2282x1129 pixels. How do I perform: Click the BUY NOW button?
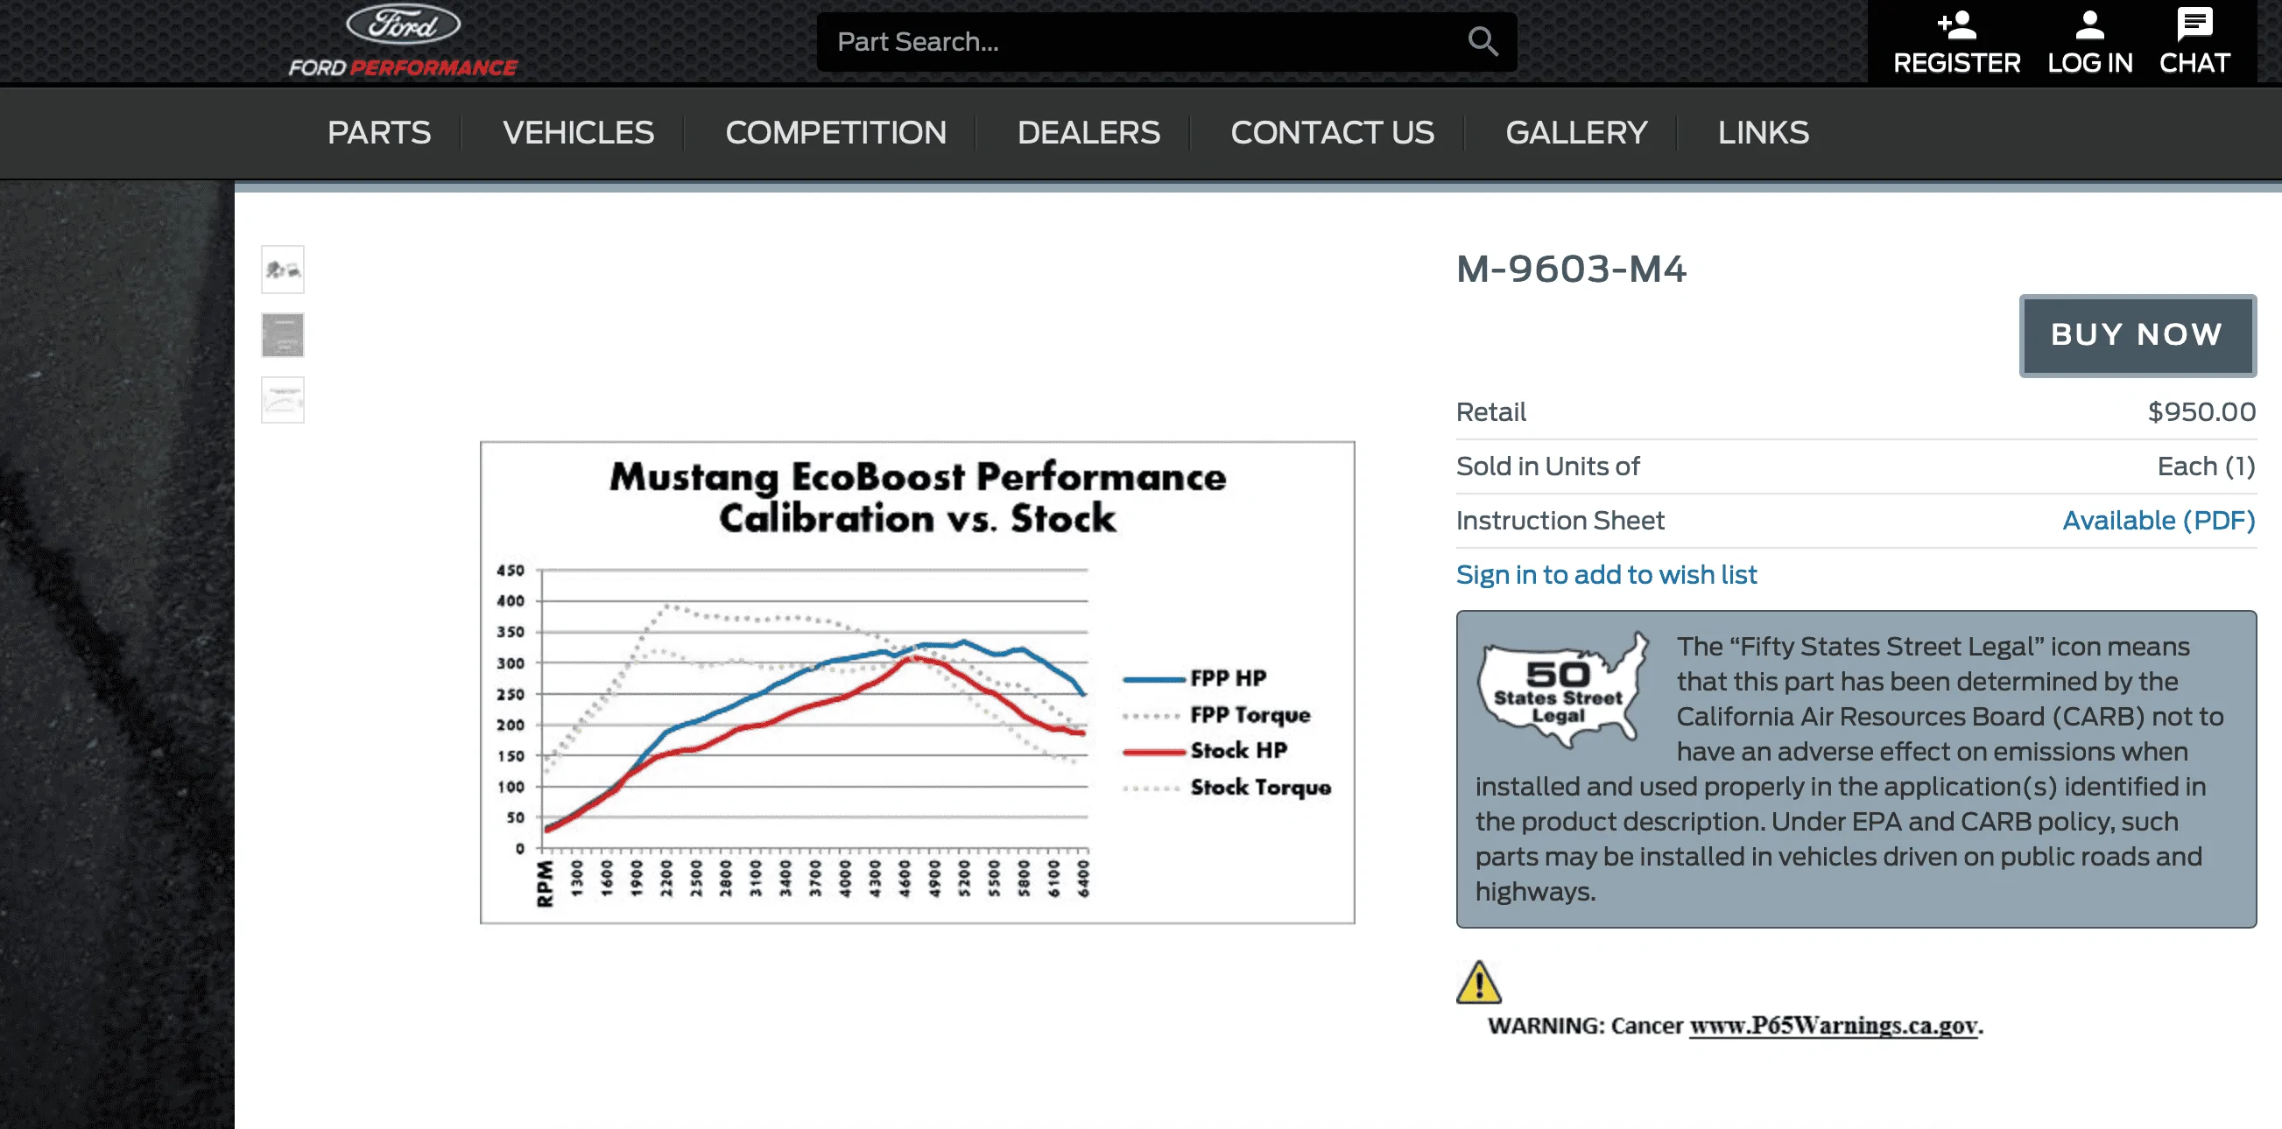tap(2137, 334)
